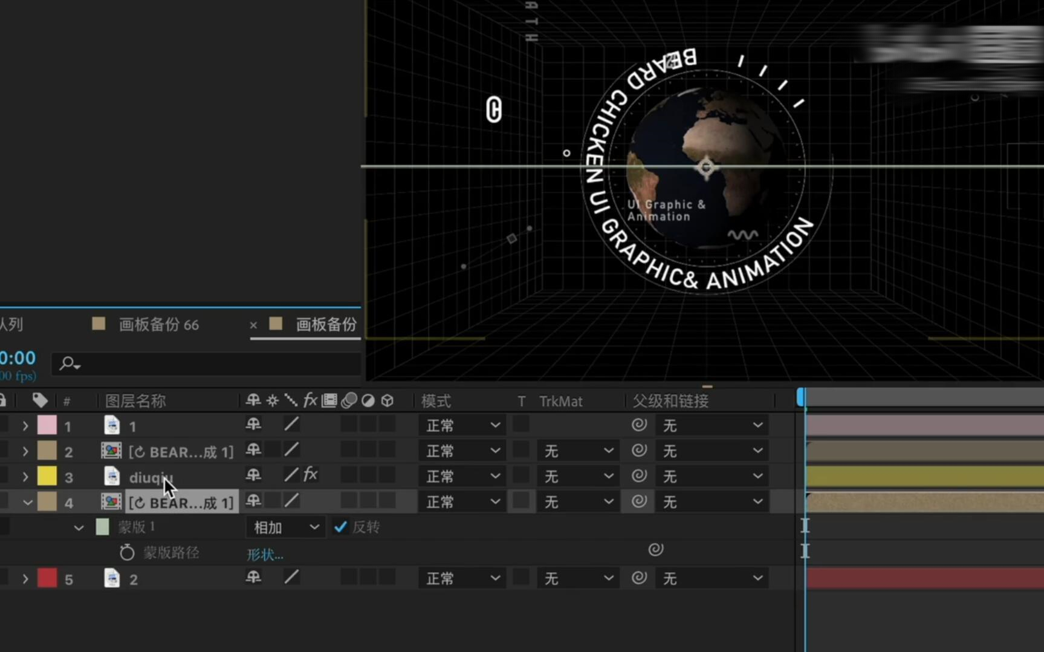
Task: Toggle collapse transformations switch for layer 4 BEAR
Action: pos(273,501)
